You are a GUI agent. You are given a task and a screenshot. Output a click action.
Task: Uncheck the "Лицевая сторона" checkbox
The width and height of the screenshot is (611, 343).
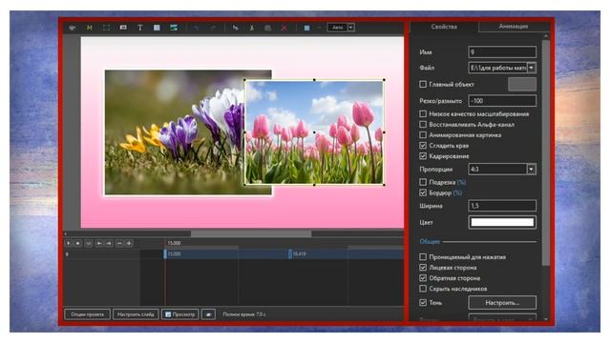423,268
